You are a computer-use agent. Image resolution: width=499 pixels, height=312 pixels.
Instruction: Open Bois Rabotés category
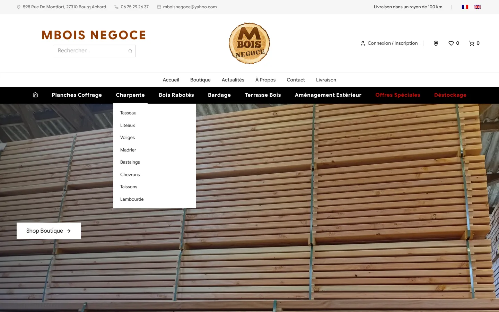pos(176,95)
